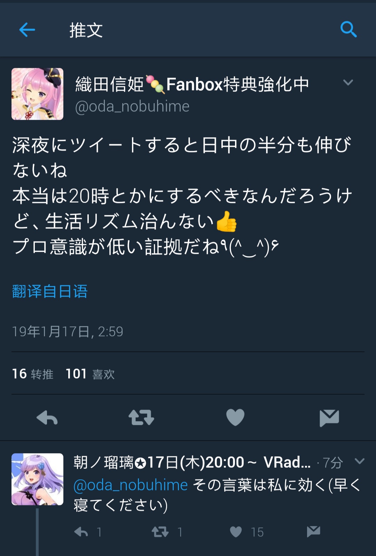
Task: Like the main tweet with heart
Action: point(235,417)
